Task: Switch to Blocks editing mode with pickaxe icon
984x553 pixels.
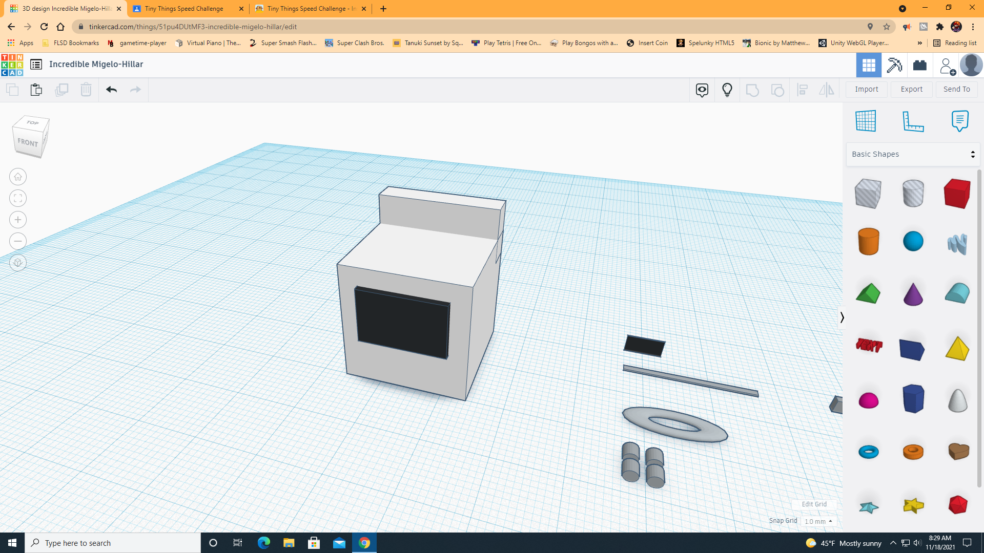Action: pos(894,65)
